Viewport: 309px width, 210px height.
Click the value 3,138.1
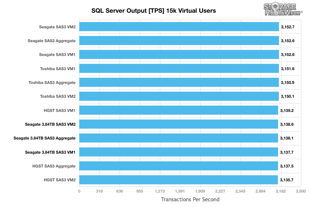coord(287,138)
